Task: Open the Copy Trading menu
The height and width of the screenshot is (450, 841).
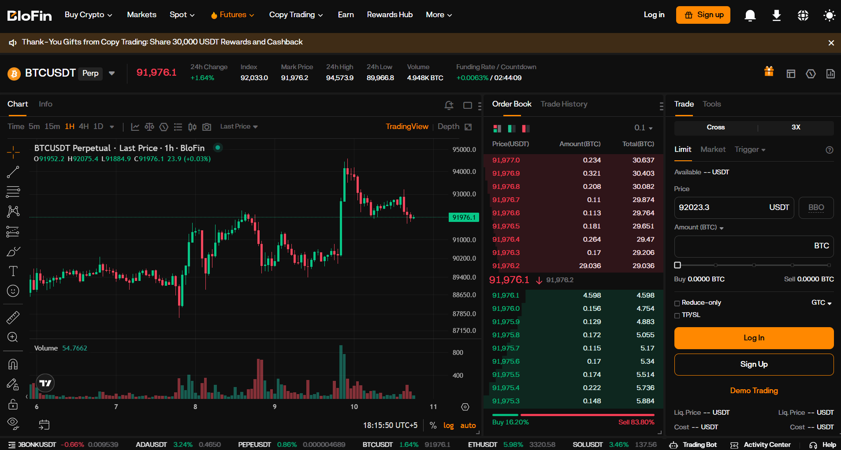Action: point(296,15)
